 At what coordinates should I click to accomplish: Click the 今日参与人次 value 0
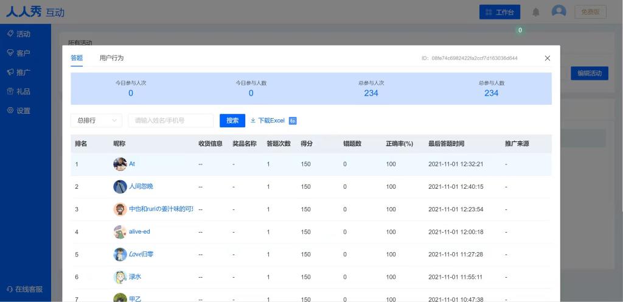click(131, 93)
